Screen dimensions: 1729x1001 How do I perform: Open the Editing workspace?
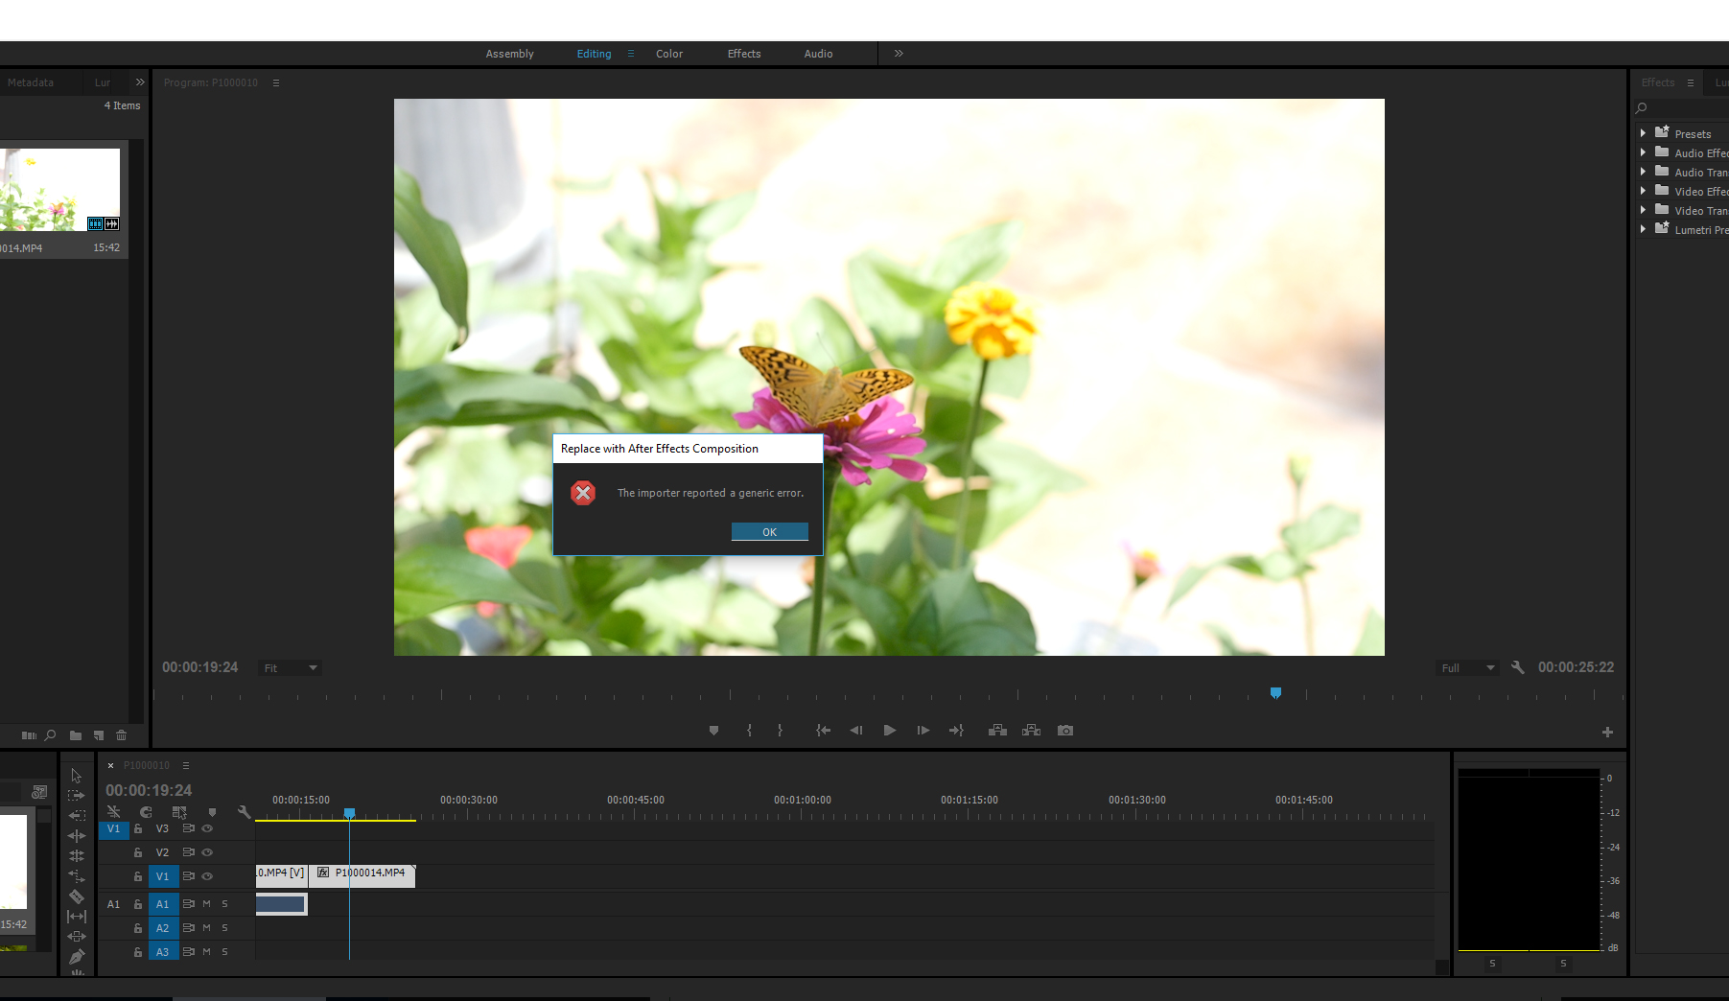point(594,54)
